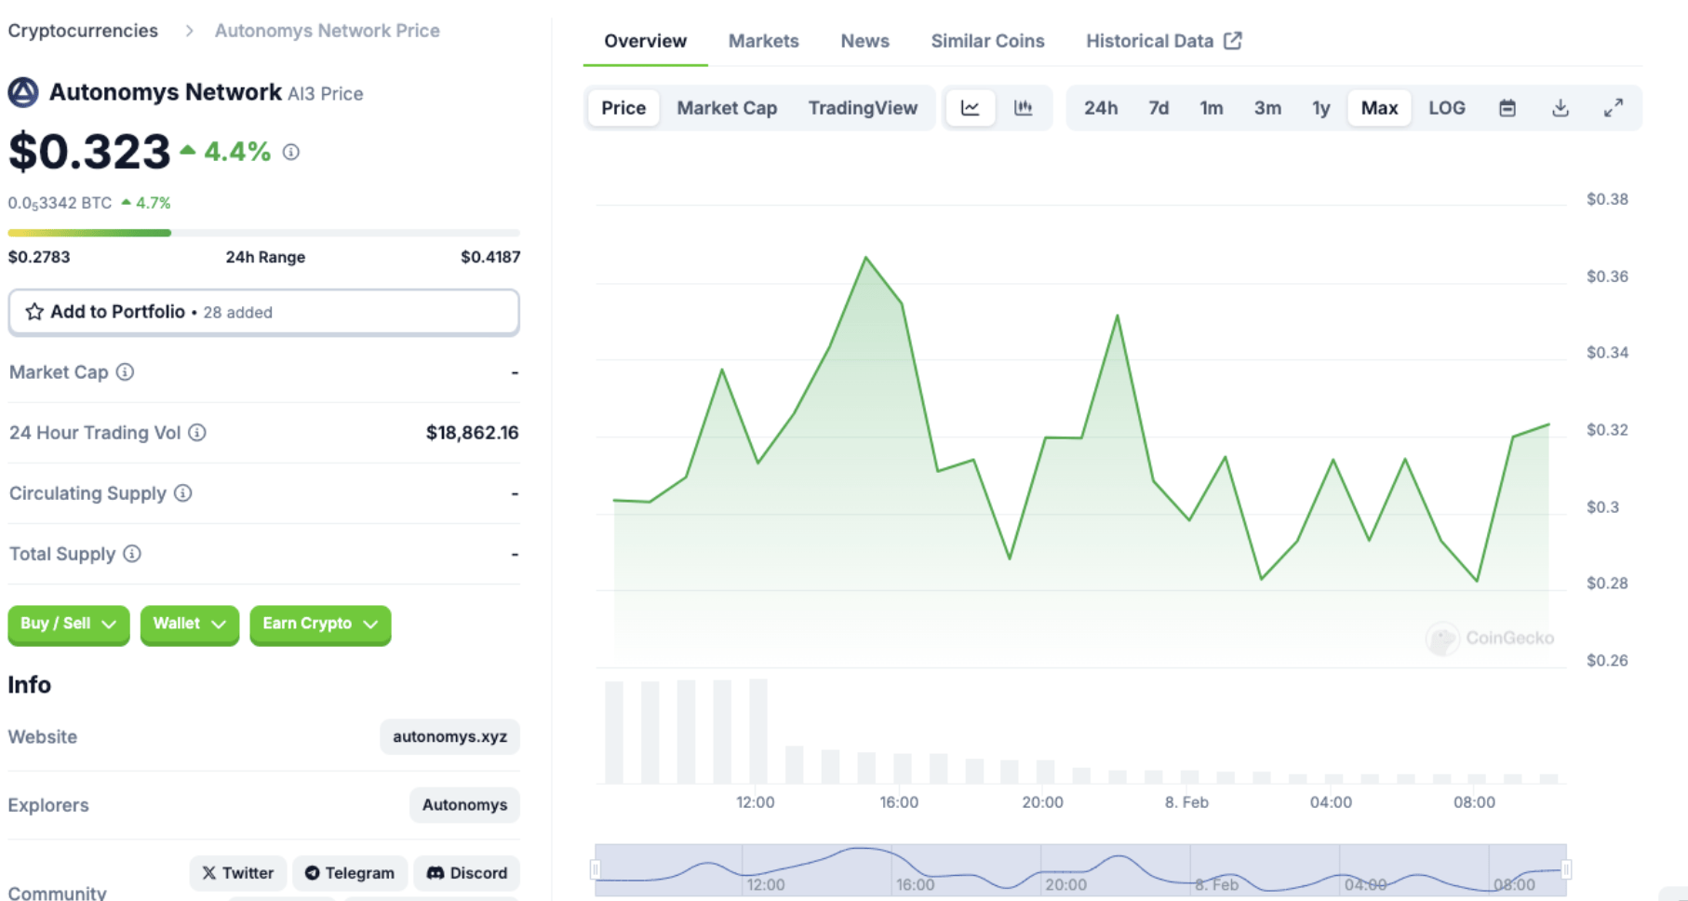This screenshot has width=1688, height=901.
Task: Select the Market Cap chart mode
Action: [x=727, y=108]
